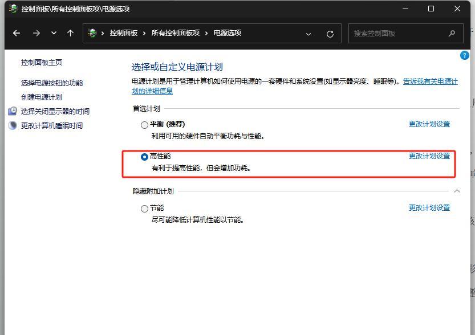The height and width of the screenshot is (335, 475).
Task: Select the 节能 power plan
Action: click(144, 209)
